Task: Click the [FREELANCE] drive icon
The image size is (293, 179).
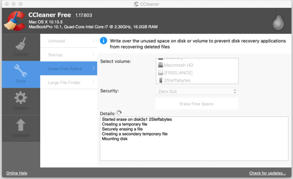Action: pos(161,72)
